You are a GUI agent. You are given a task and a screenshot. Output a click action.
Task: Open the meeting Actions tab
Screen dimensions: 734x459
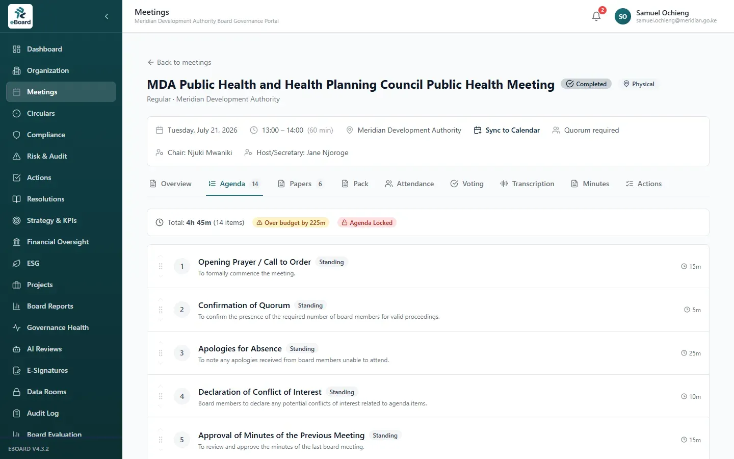click(643, 184)
